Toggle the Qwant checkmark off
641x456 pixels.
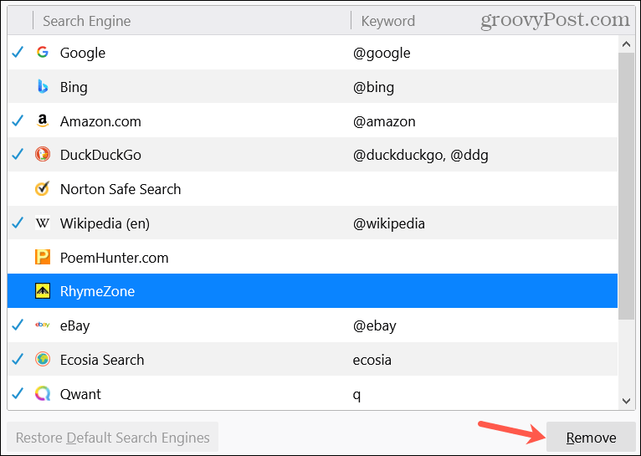point(18,394)
